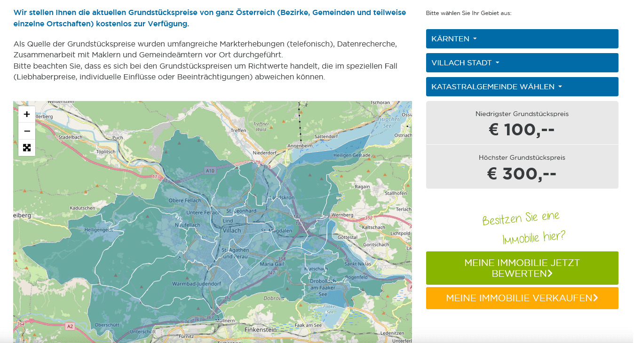Click the A2 motorway shield on map

[x=70, y=326]
